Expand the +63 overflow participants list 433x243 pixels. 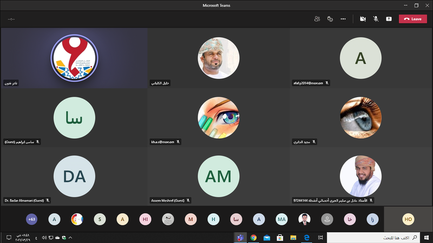[x=31, y=219]
